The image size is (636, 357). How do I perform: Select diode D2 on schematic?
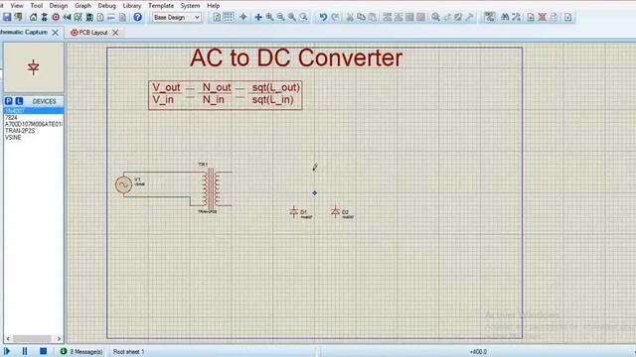click(x=335, y=211)
